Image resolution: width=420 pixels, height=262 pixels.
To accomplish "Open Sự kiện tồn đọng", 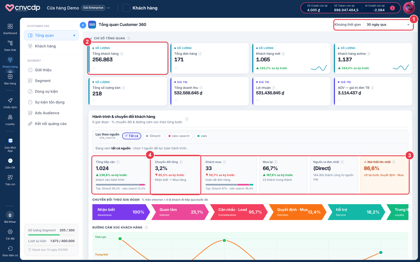I will [51, 102].
